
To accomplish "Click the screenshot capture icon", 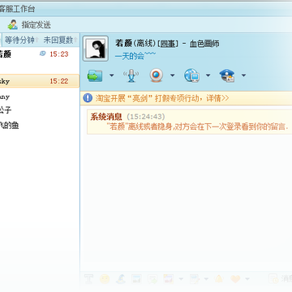I will [x=168, y=278].
